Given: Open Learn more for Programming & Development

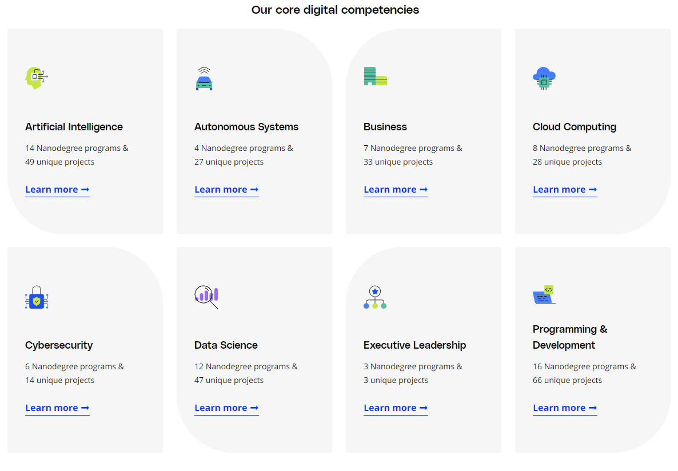Looking at the screenshot, I should coord(565,408).
